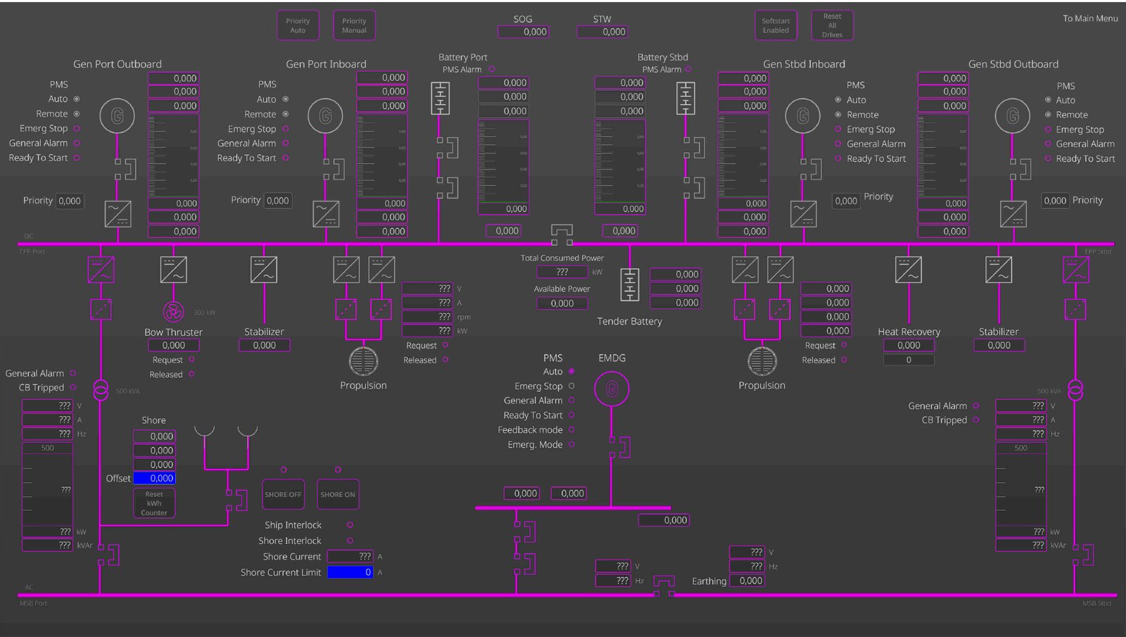Click the SOG value field
The width and height of the screenshot is (1126, 637).
click(x=524, y=32)
